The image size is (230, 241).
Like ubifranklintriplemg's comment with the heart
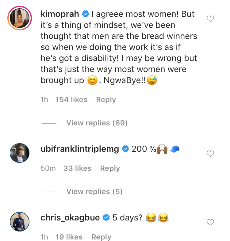coord(210,154)
